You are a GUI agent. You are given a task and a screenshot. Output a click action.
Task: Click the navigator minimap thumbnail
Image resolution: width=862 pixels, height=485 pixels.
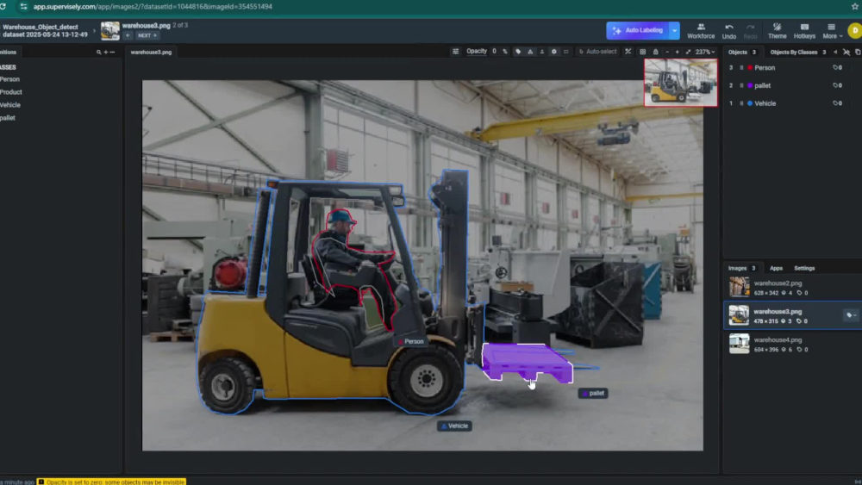tap(681, 83)
